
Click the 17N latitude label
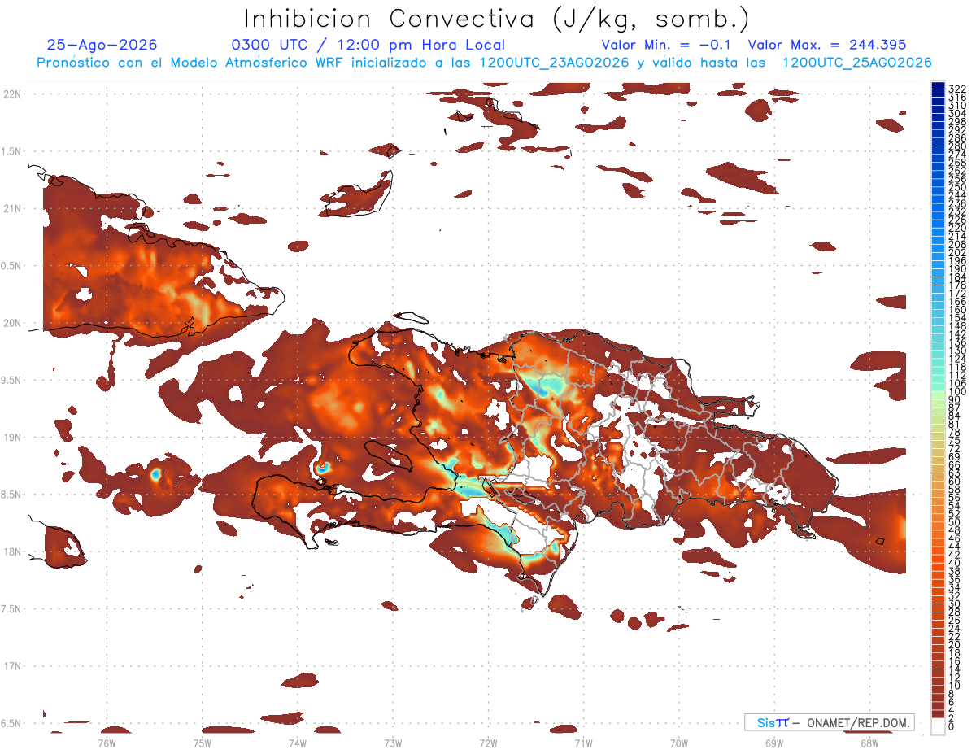(11, 666)
